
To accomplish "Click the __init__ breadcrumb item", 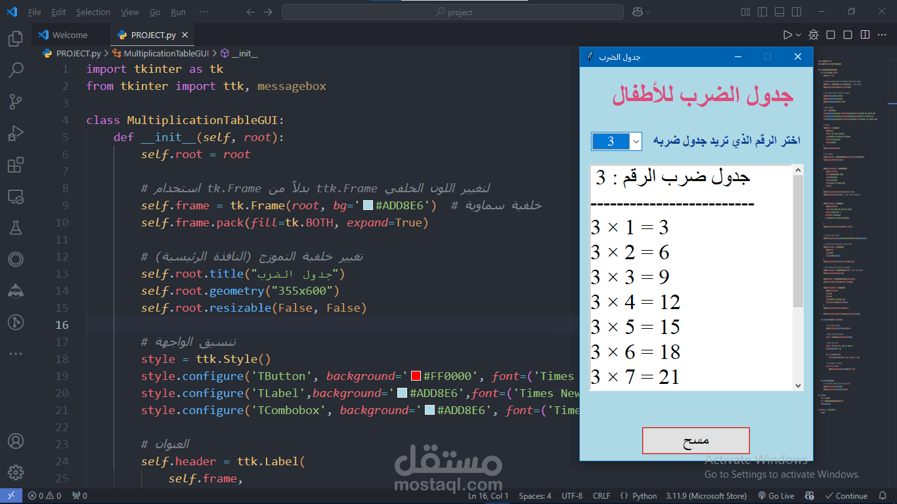I will (x=238, y=53).
